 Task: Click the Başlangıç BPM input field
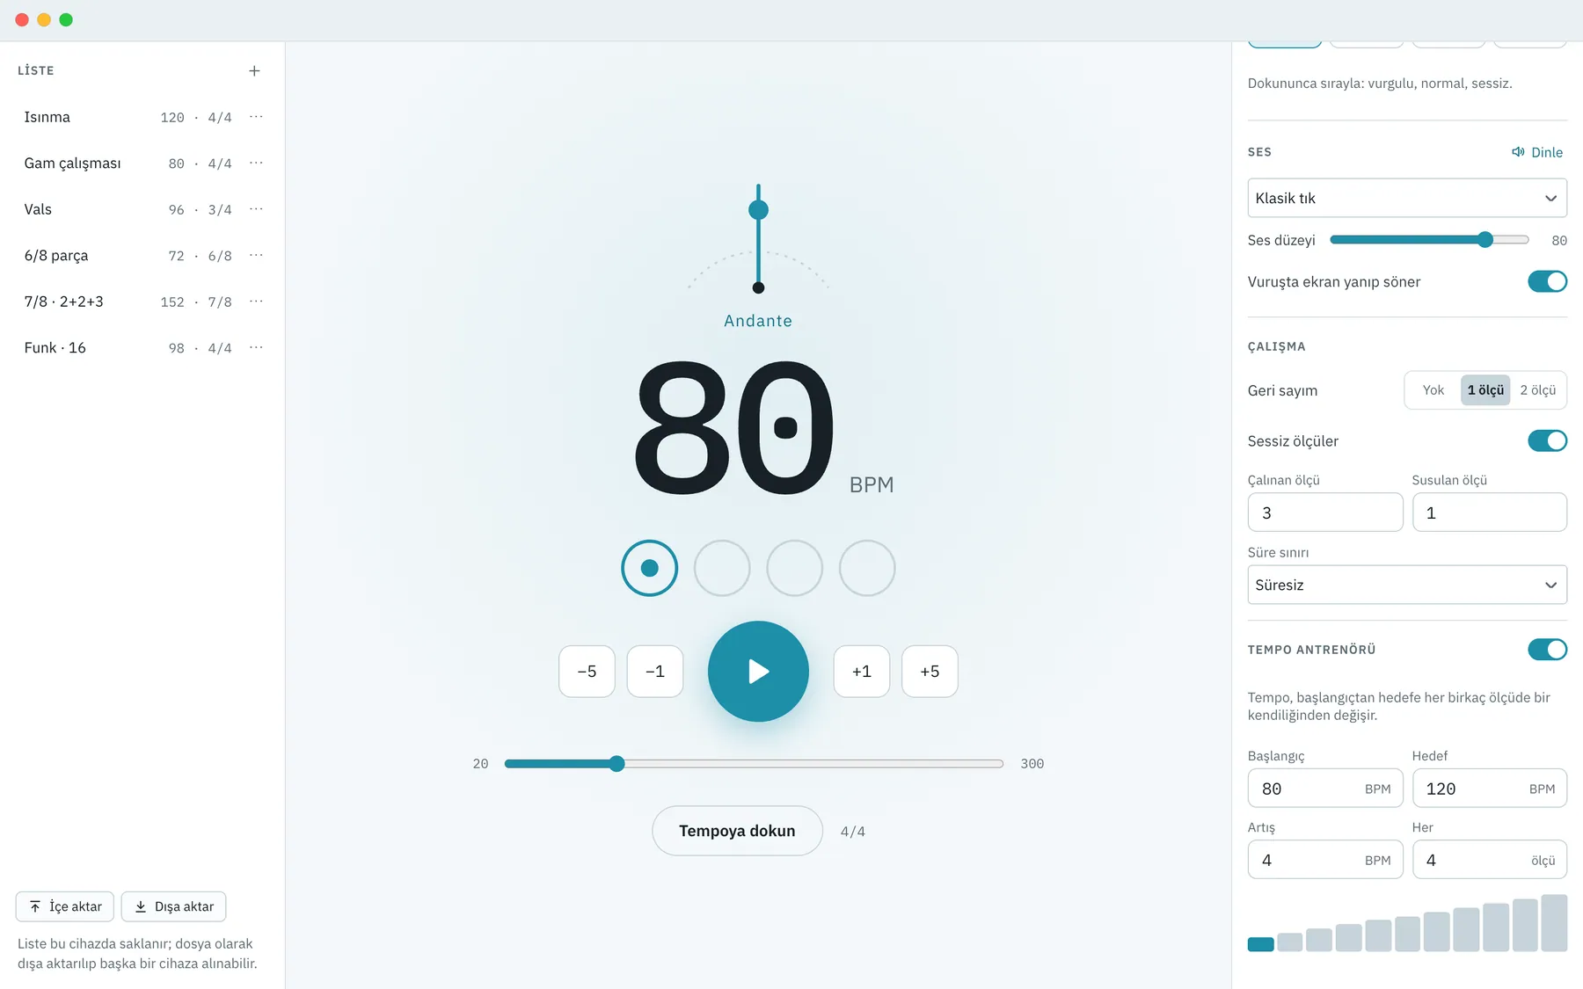pyautogui.click(x=1325, y=789)
